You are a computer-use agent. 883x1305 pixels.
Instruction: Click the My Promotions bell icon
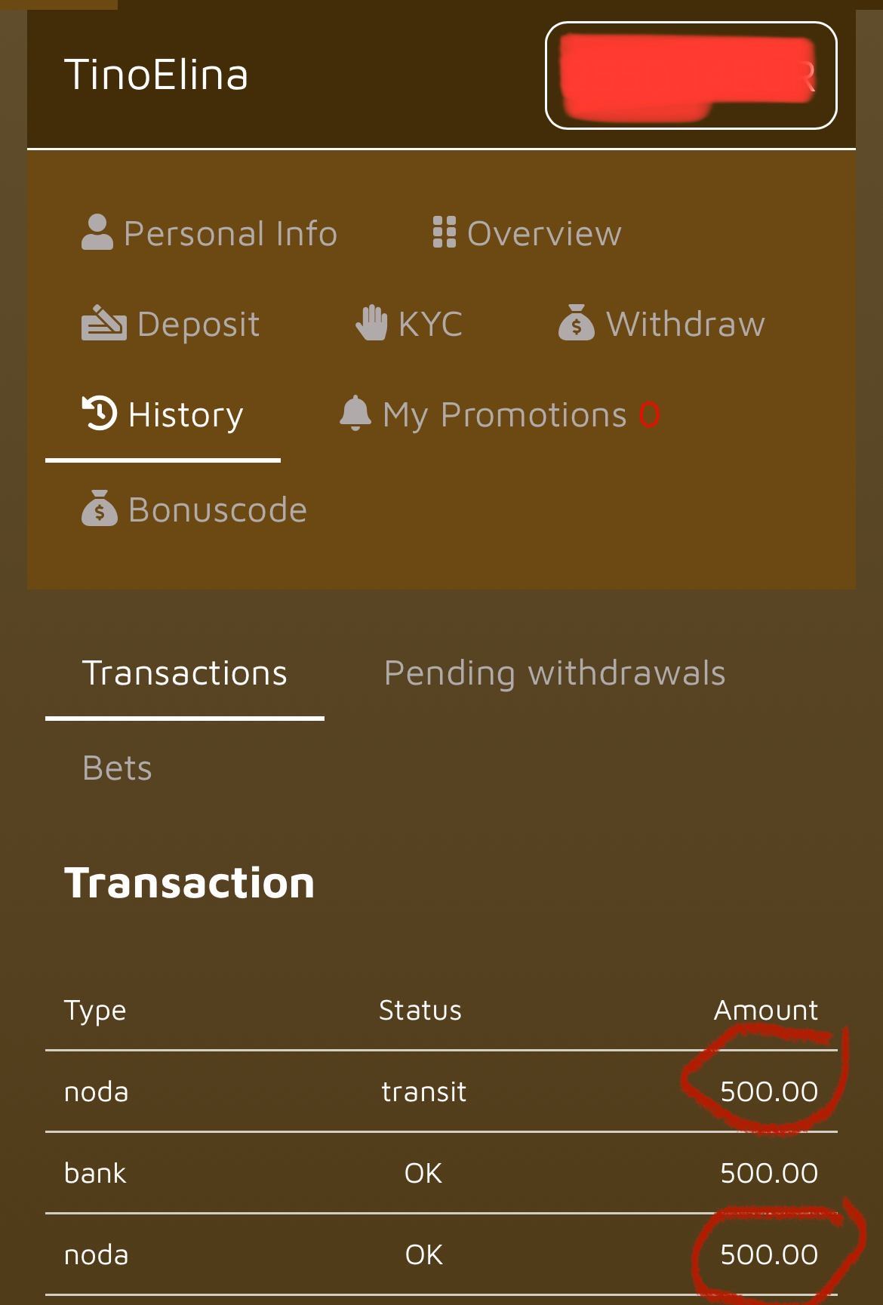[x=355, y=414]
